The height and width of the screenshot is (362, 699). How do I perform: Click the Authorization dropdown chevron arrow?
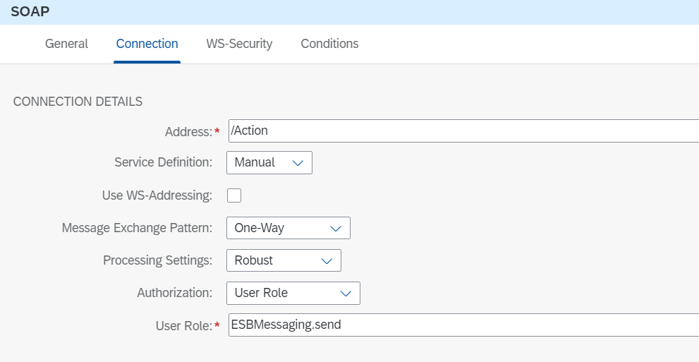click(x=346, y=294)
